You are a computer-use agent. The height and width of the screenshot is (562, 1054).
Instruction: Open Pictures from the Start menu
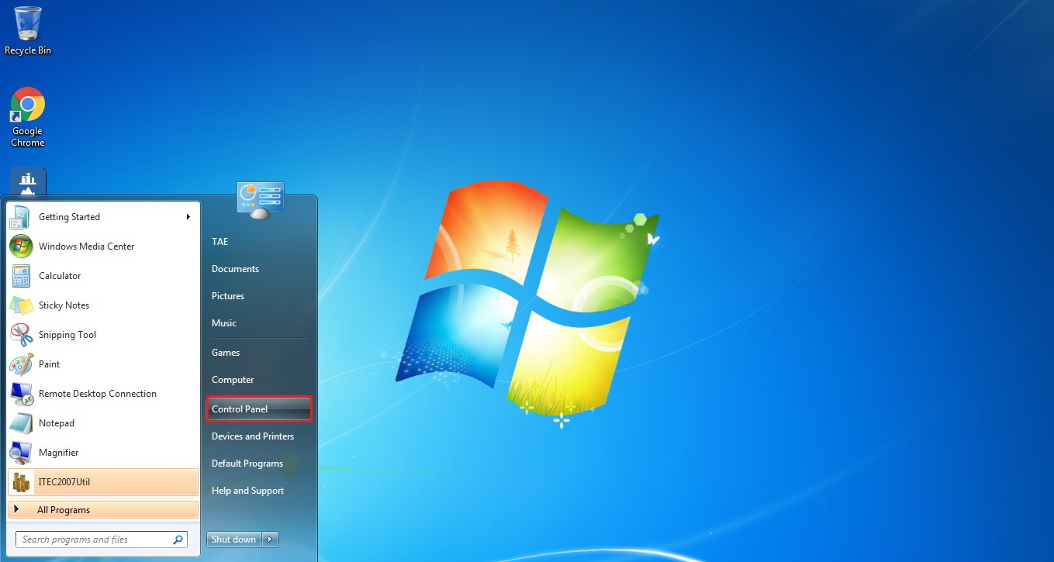click(228, 296)
